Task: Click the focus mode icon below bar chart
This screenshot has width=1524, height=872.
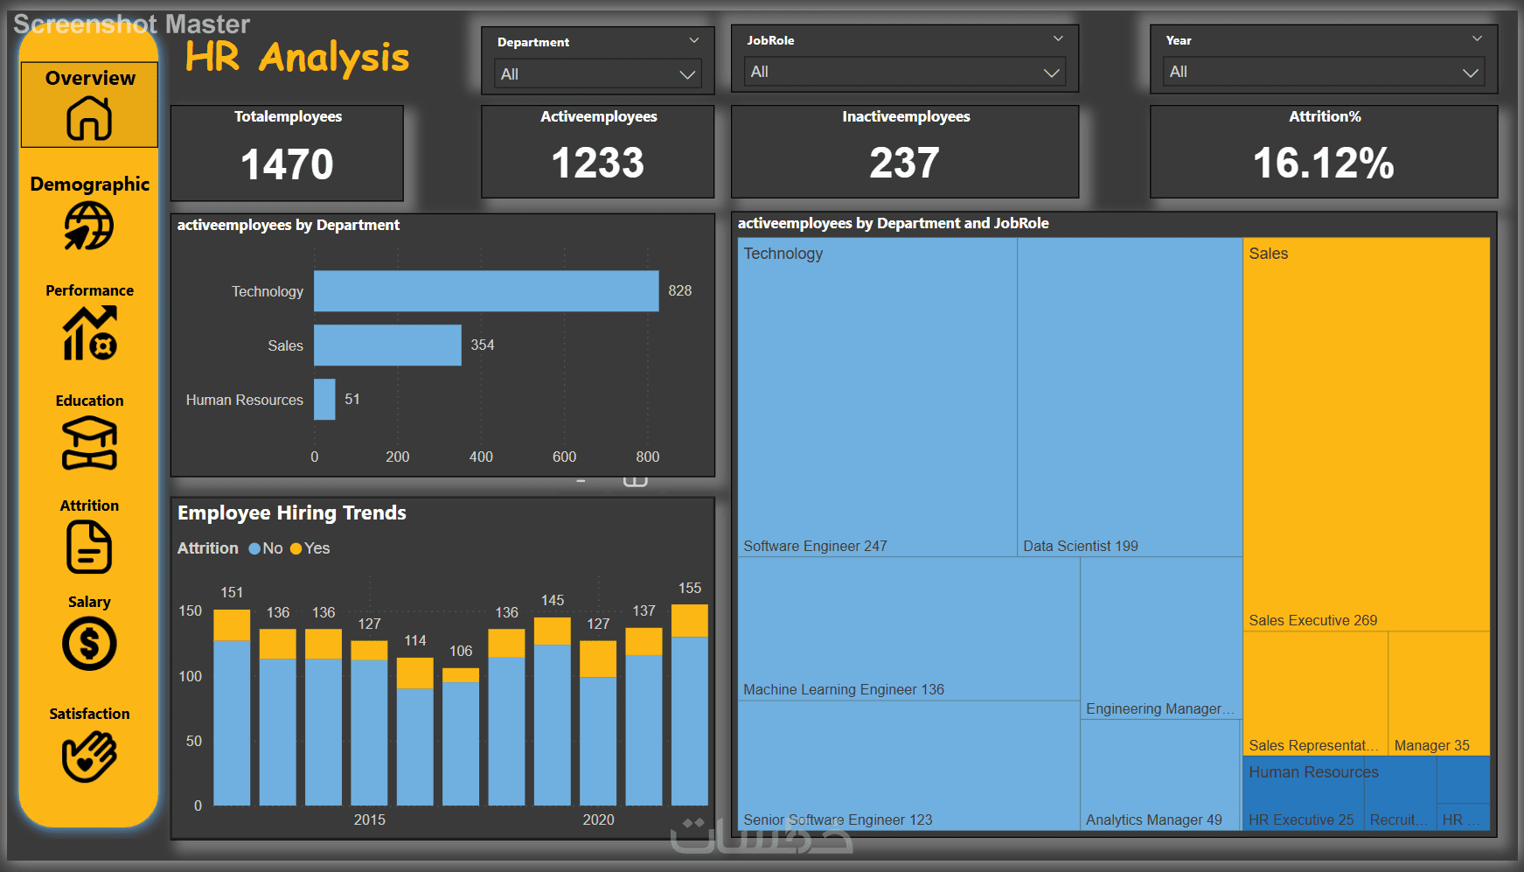Action: [x=636, y=481]
